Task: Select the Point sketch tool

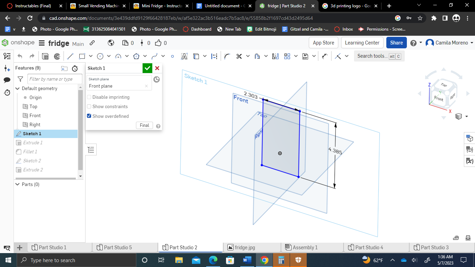Action: (172, 56)
